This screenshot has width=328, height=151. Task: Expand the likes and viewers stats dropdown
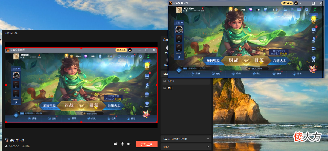click(x=186, y=138)
